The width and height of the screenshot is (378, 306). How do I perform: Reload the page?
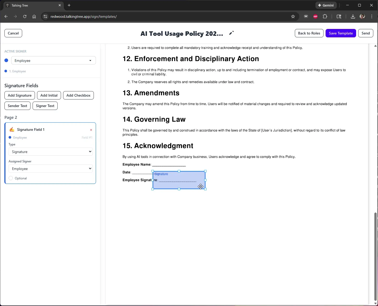tap(25, 16)
